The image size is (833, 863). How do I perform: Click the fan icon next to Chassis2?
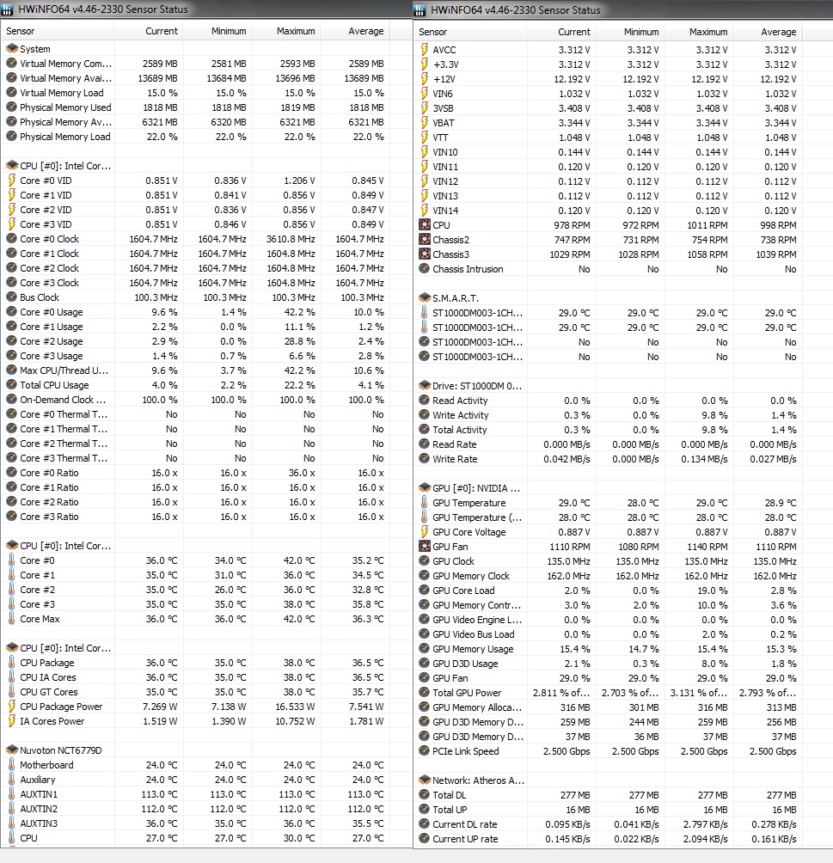coord(425,240)
